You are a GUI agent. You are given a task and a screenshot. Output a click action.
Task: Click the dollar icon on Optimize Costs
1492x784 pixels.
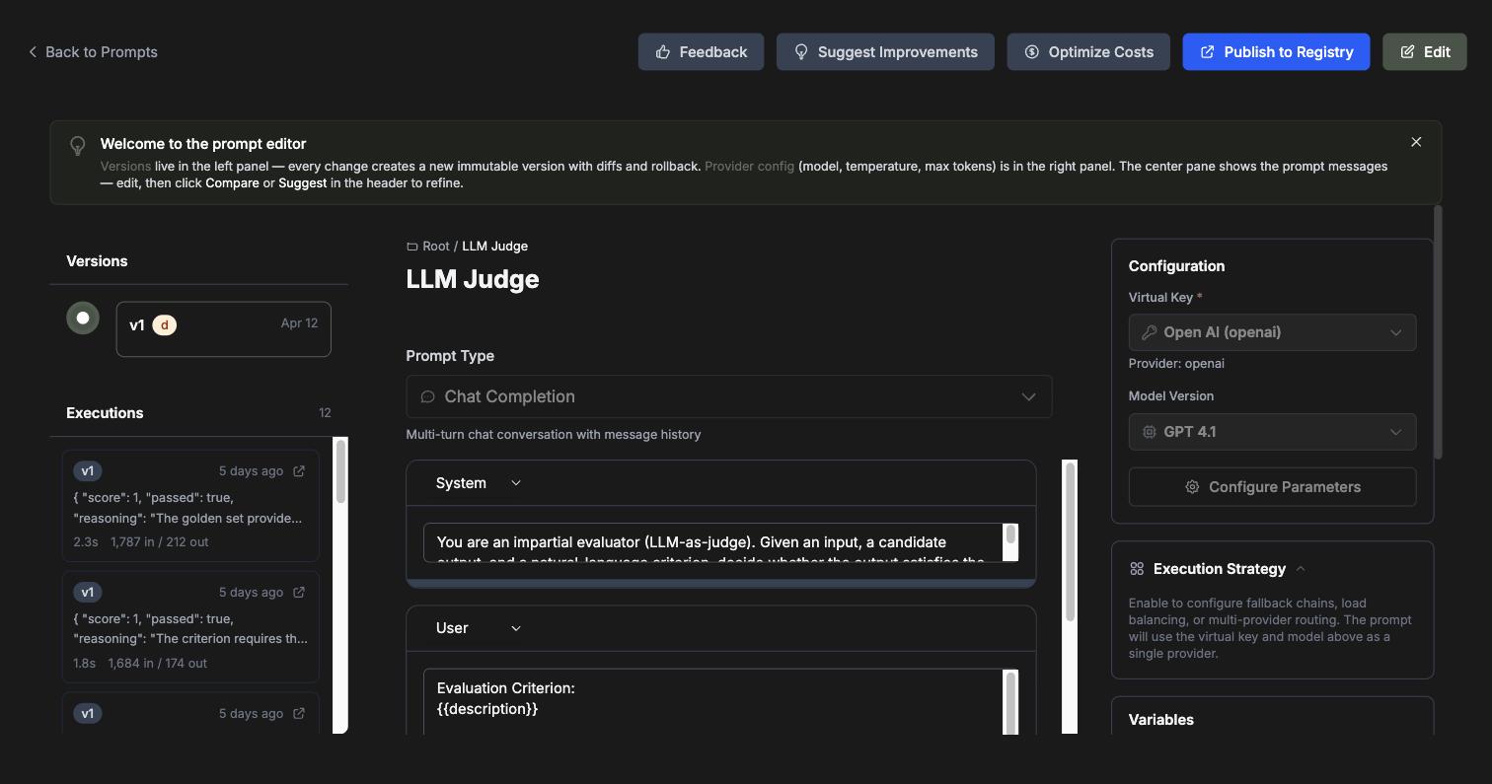(1032, 51)
